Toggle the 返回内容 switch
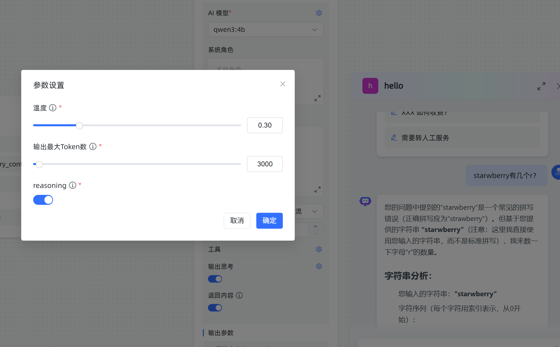The width and height of the screenshot is (560, 347). tap(215, 308)
